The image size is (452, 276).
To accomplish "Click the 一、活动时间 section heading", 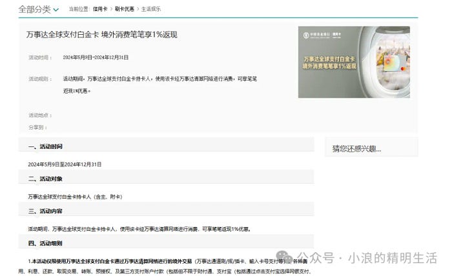I will tap(45, 146).
